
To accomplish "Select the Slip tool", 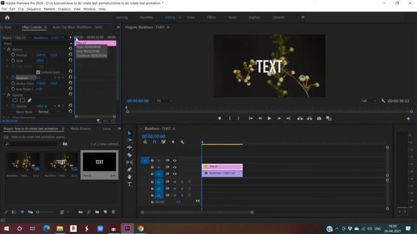I will [x=129, y=162].
